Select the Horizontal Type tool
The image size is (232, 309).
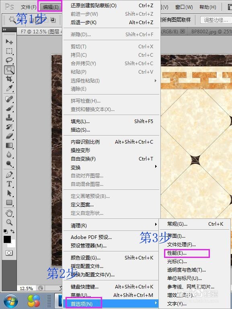pos(9,184)
